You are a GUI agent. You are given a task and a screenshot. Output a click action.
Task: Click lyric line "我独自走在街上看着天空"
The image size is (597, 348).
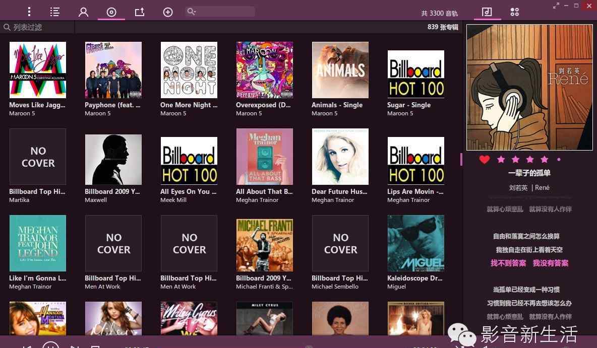pyautogui.click(x=529, y=250)
